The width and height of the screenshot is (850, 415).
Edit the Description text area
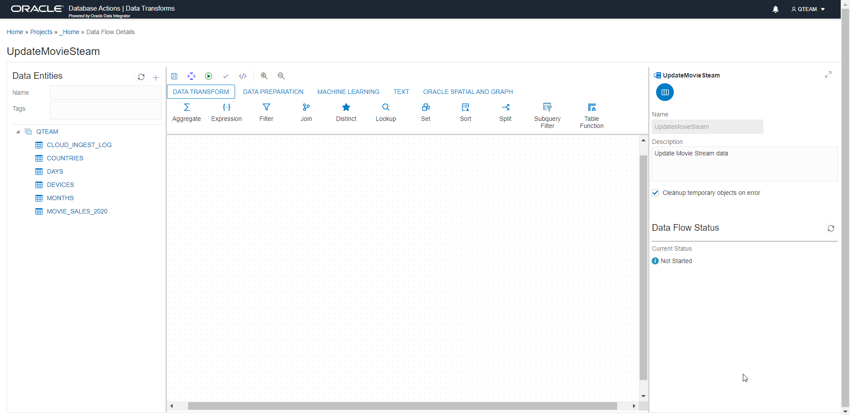(x=745, y=164)
